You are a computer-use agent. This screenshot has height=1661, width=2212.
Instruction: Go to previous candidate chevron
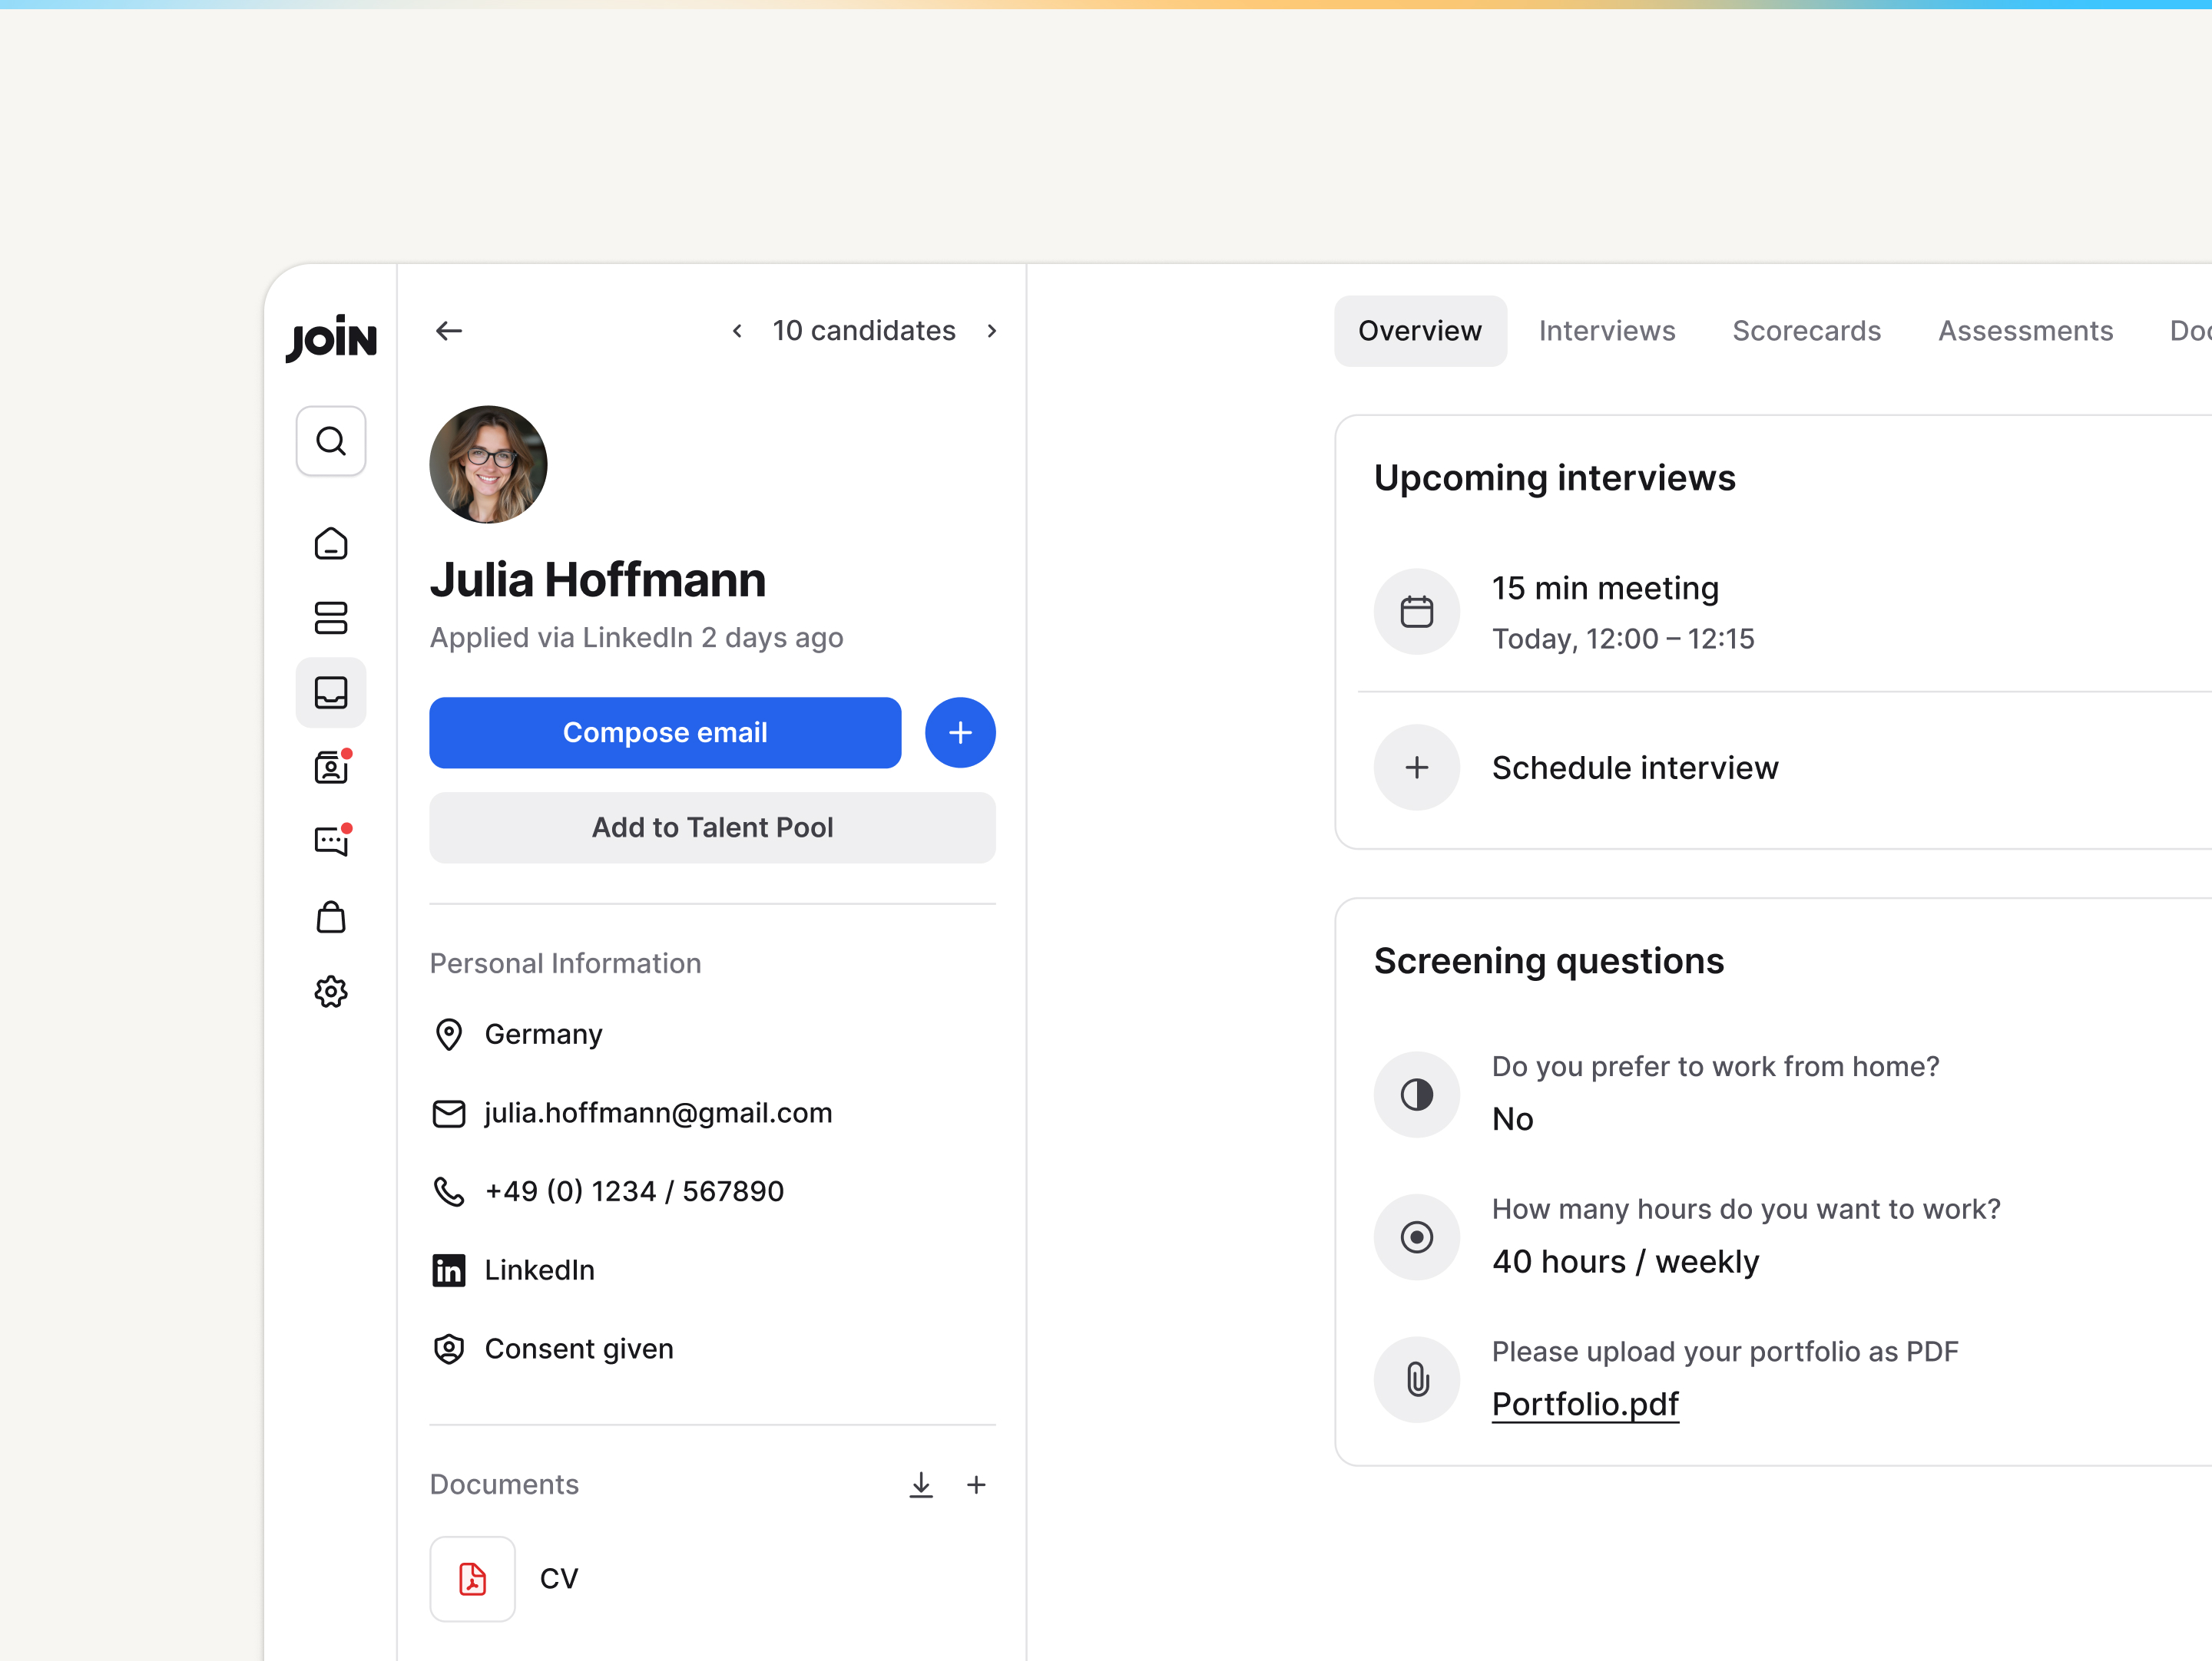[737, 331]
